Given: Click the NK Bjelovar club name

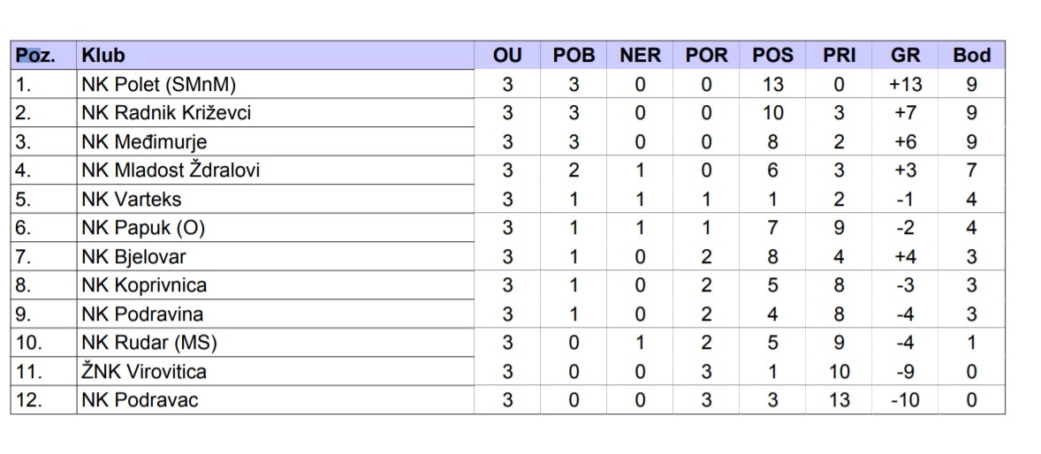Looking at the screenshot, I should coord(134,257).
